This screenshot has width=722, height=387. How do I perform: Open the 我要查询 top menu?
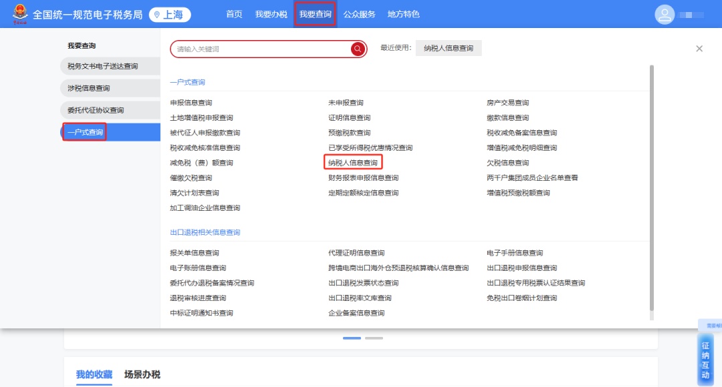pyautogui.click(x=315, y=15)
